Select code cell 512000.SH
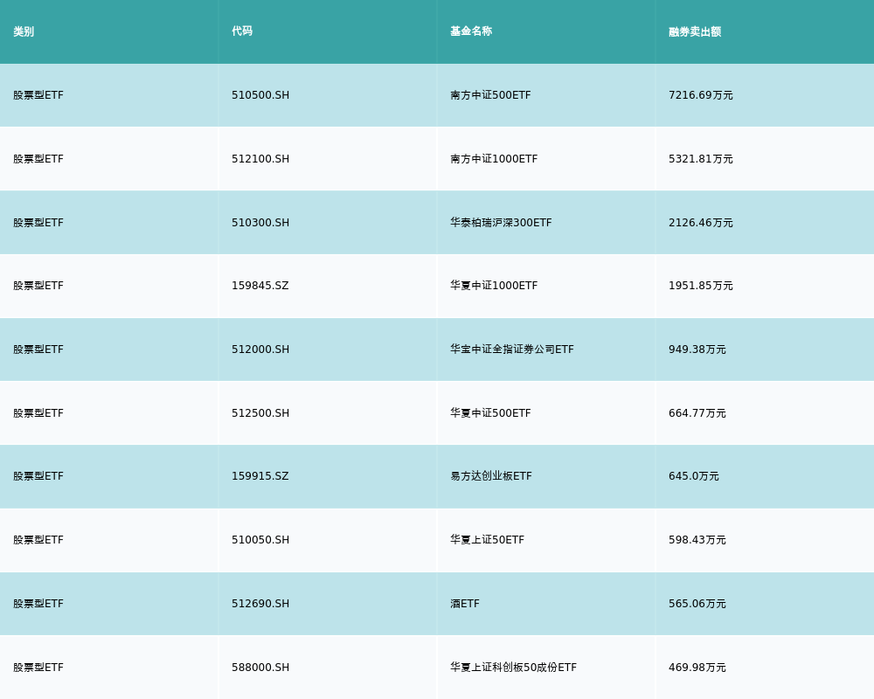Image resolution: width=874 pixels, height=699 pixels. [260, 349]
